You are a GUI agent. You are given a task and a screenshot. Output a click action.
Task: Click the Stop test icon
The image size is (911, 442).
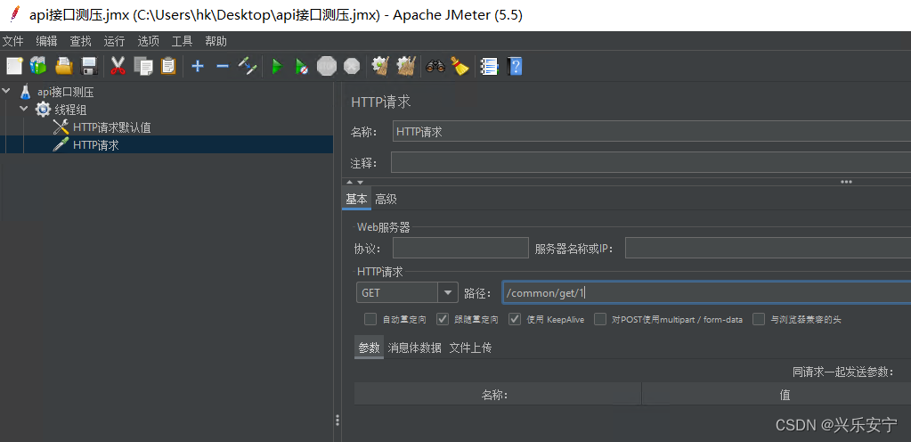tap(327, 66)
